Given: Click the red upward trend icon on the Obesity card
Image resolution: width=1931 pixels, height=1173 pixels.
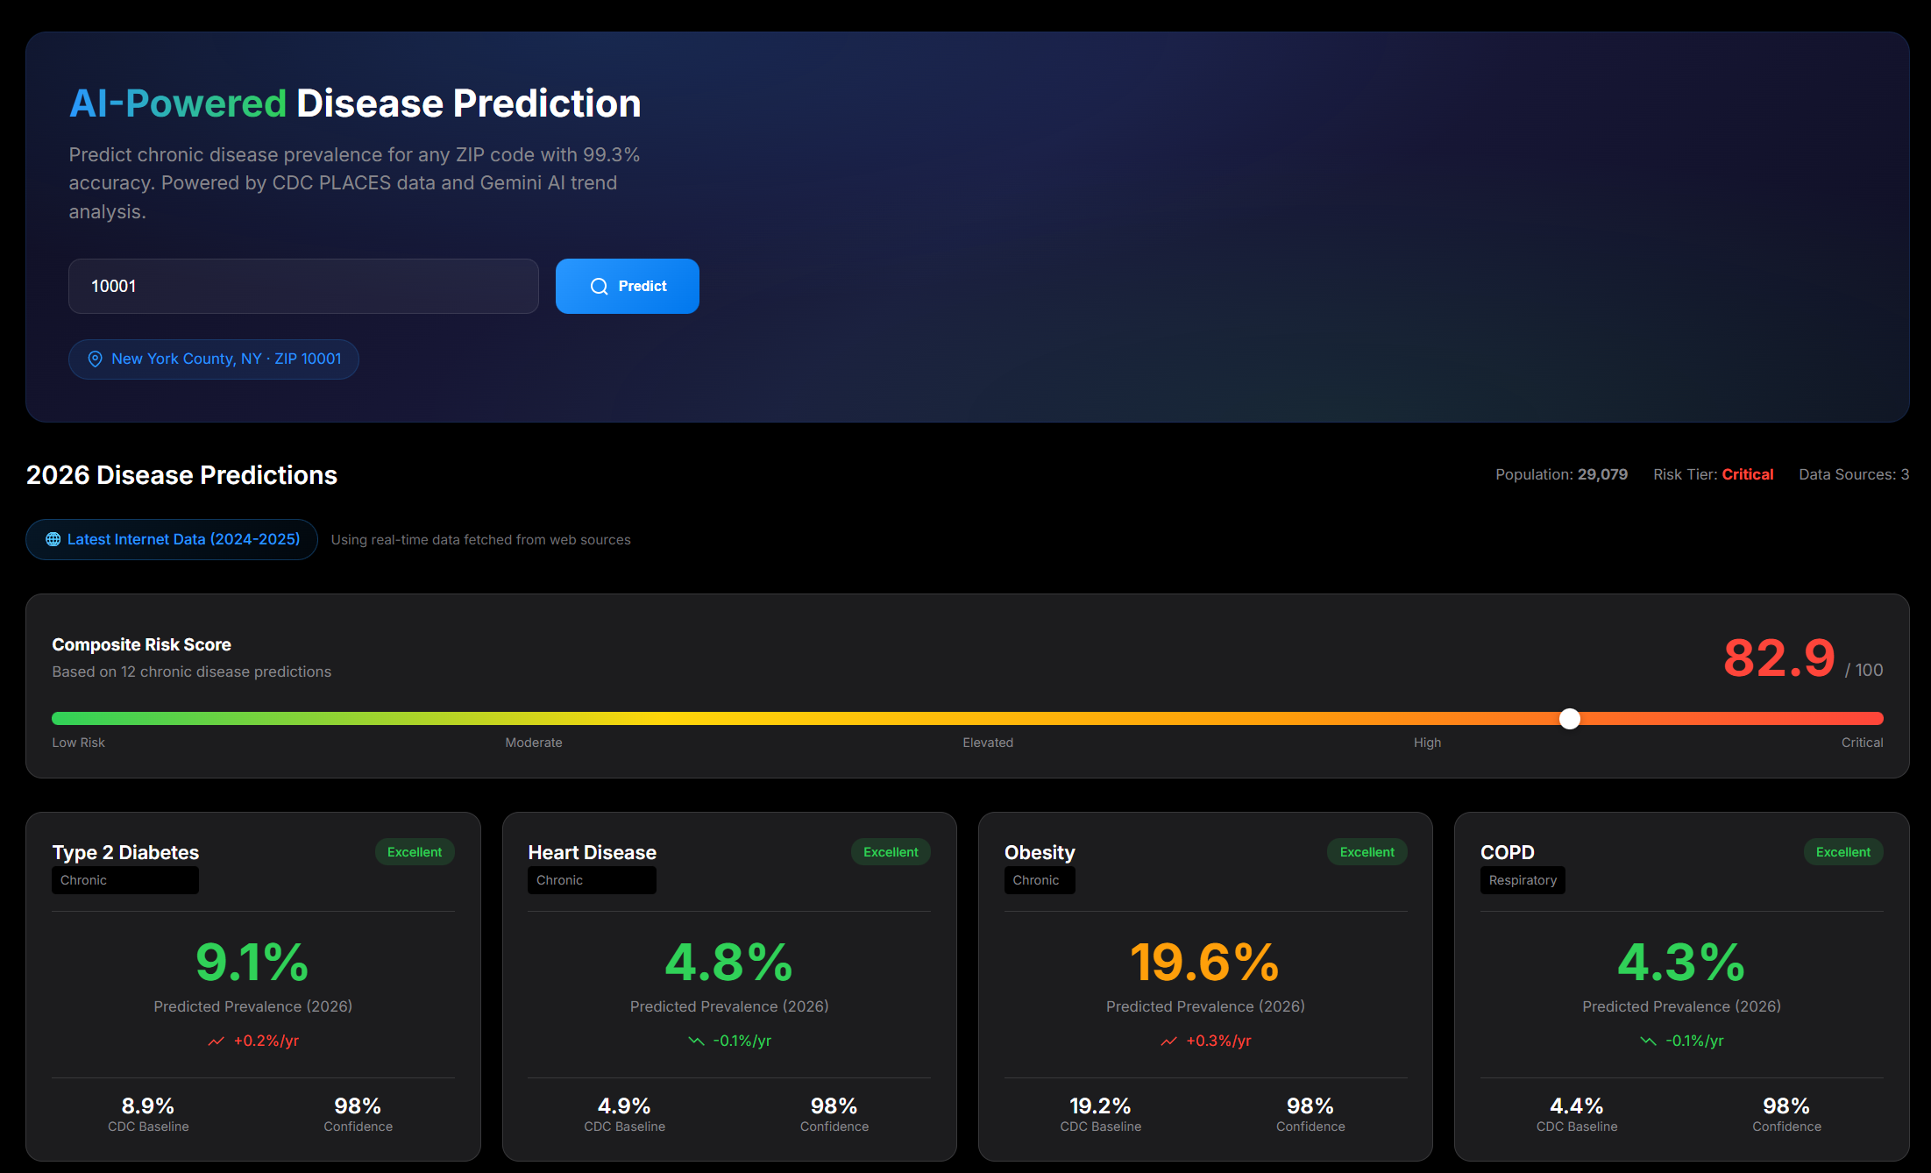Looking at the screenshot, I should tap(1168, 1041).
